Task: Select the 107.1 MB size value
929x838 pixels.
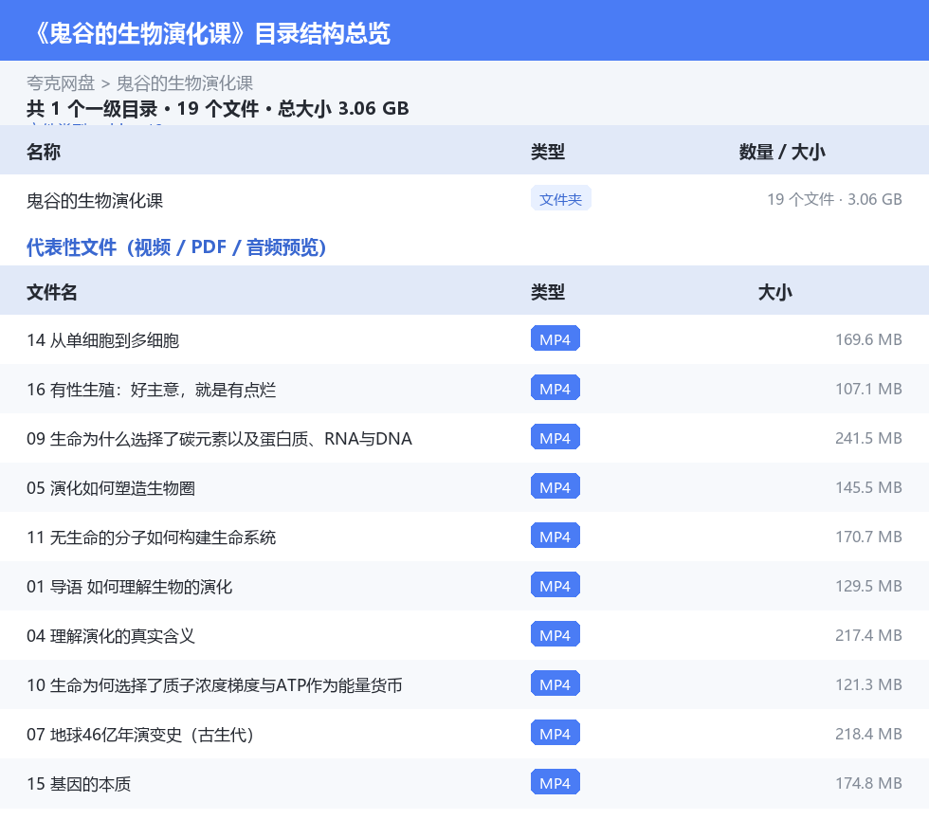Action: pos(868,389)
